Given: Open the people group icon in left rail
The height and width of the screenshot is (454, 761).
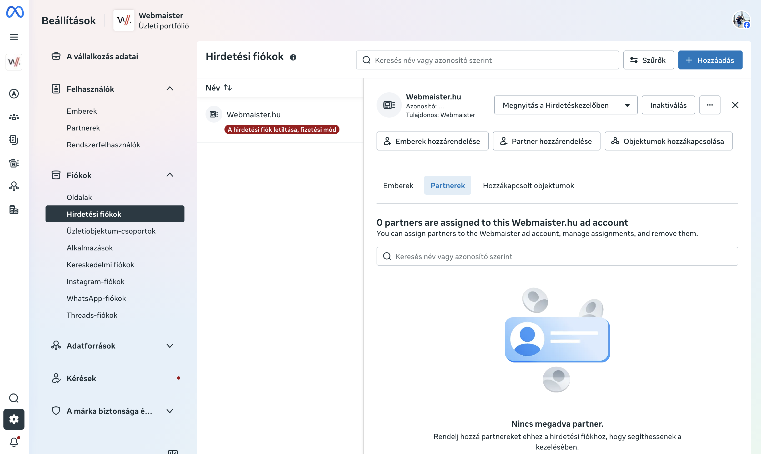Looking at the screenshot, I should point(14,117).
